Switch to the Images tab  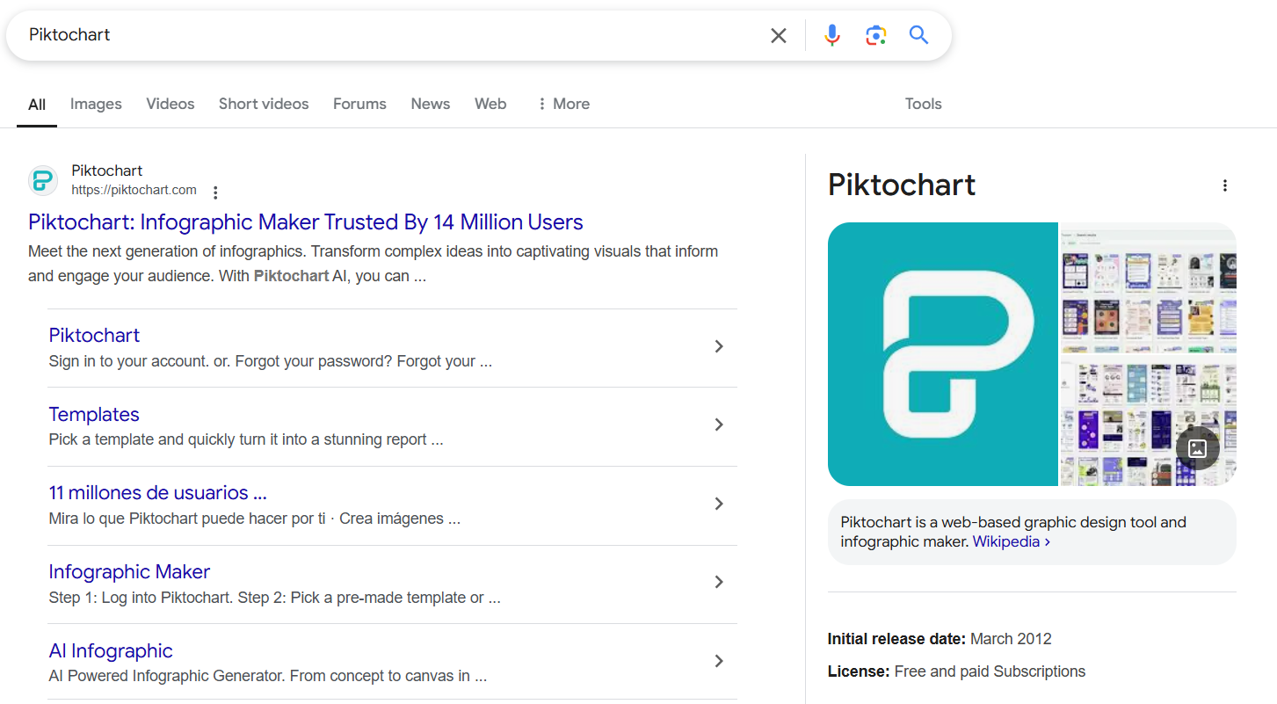click(x=96, y=104)
